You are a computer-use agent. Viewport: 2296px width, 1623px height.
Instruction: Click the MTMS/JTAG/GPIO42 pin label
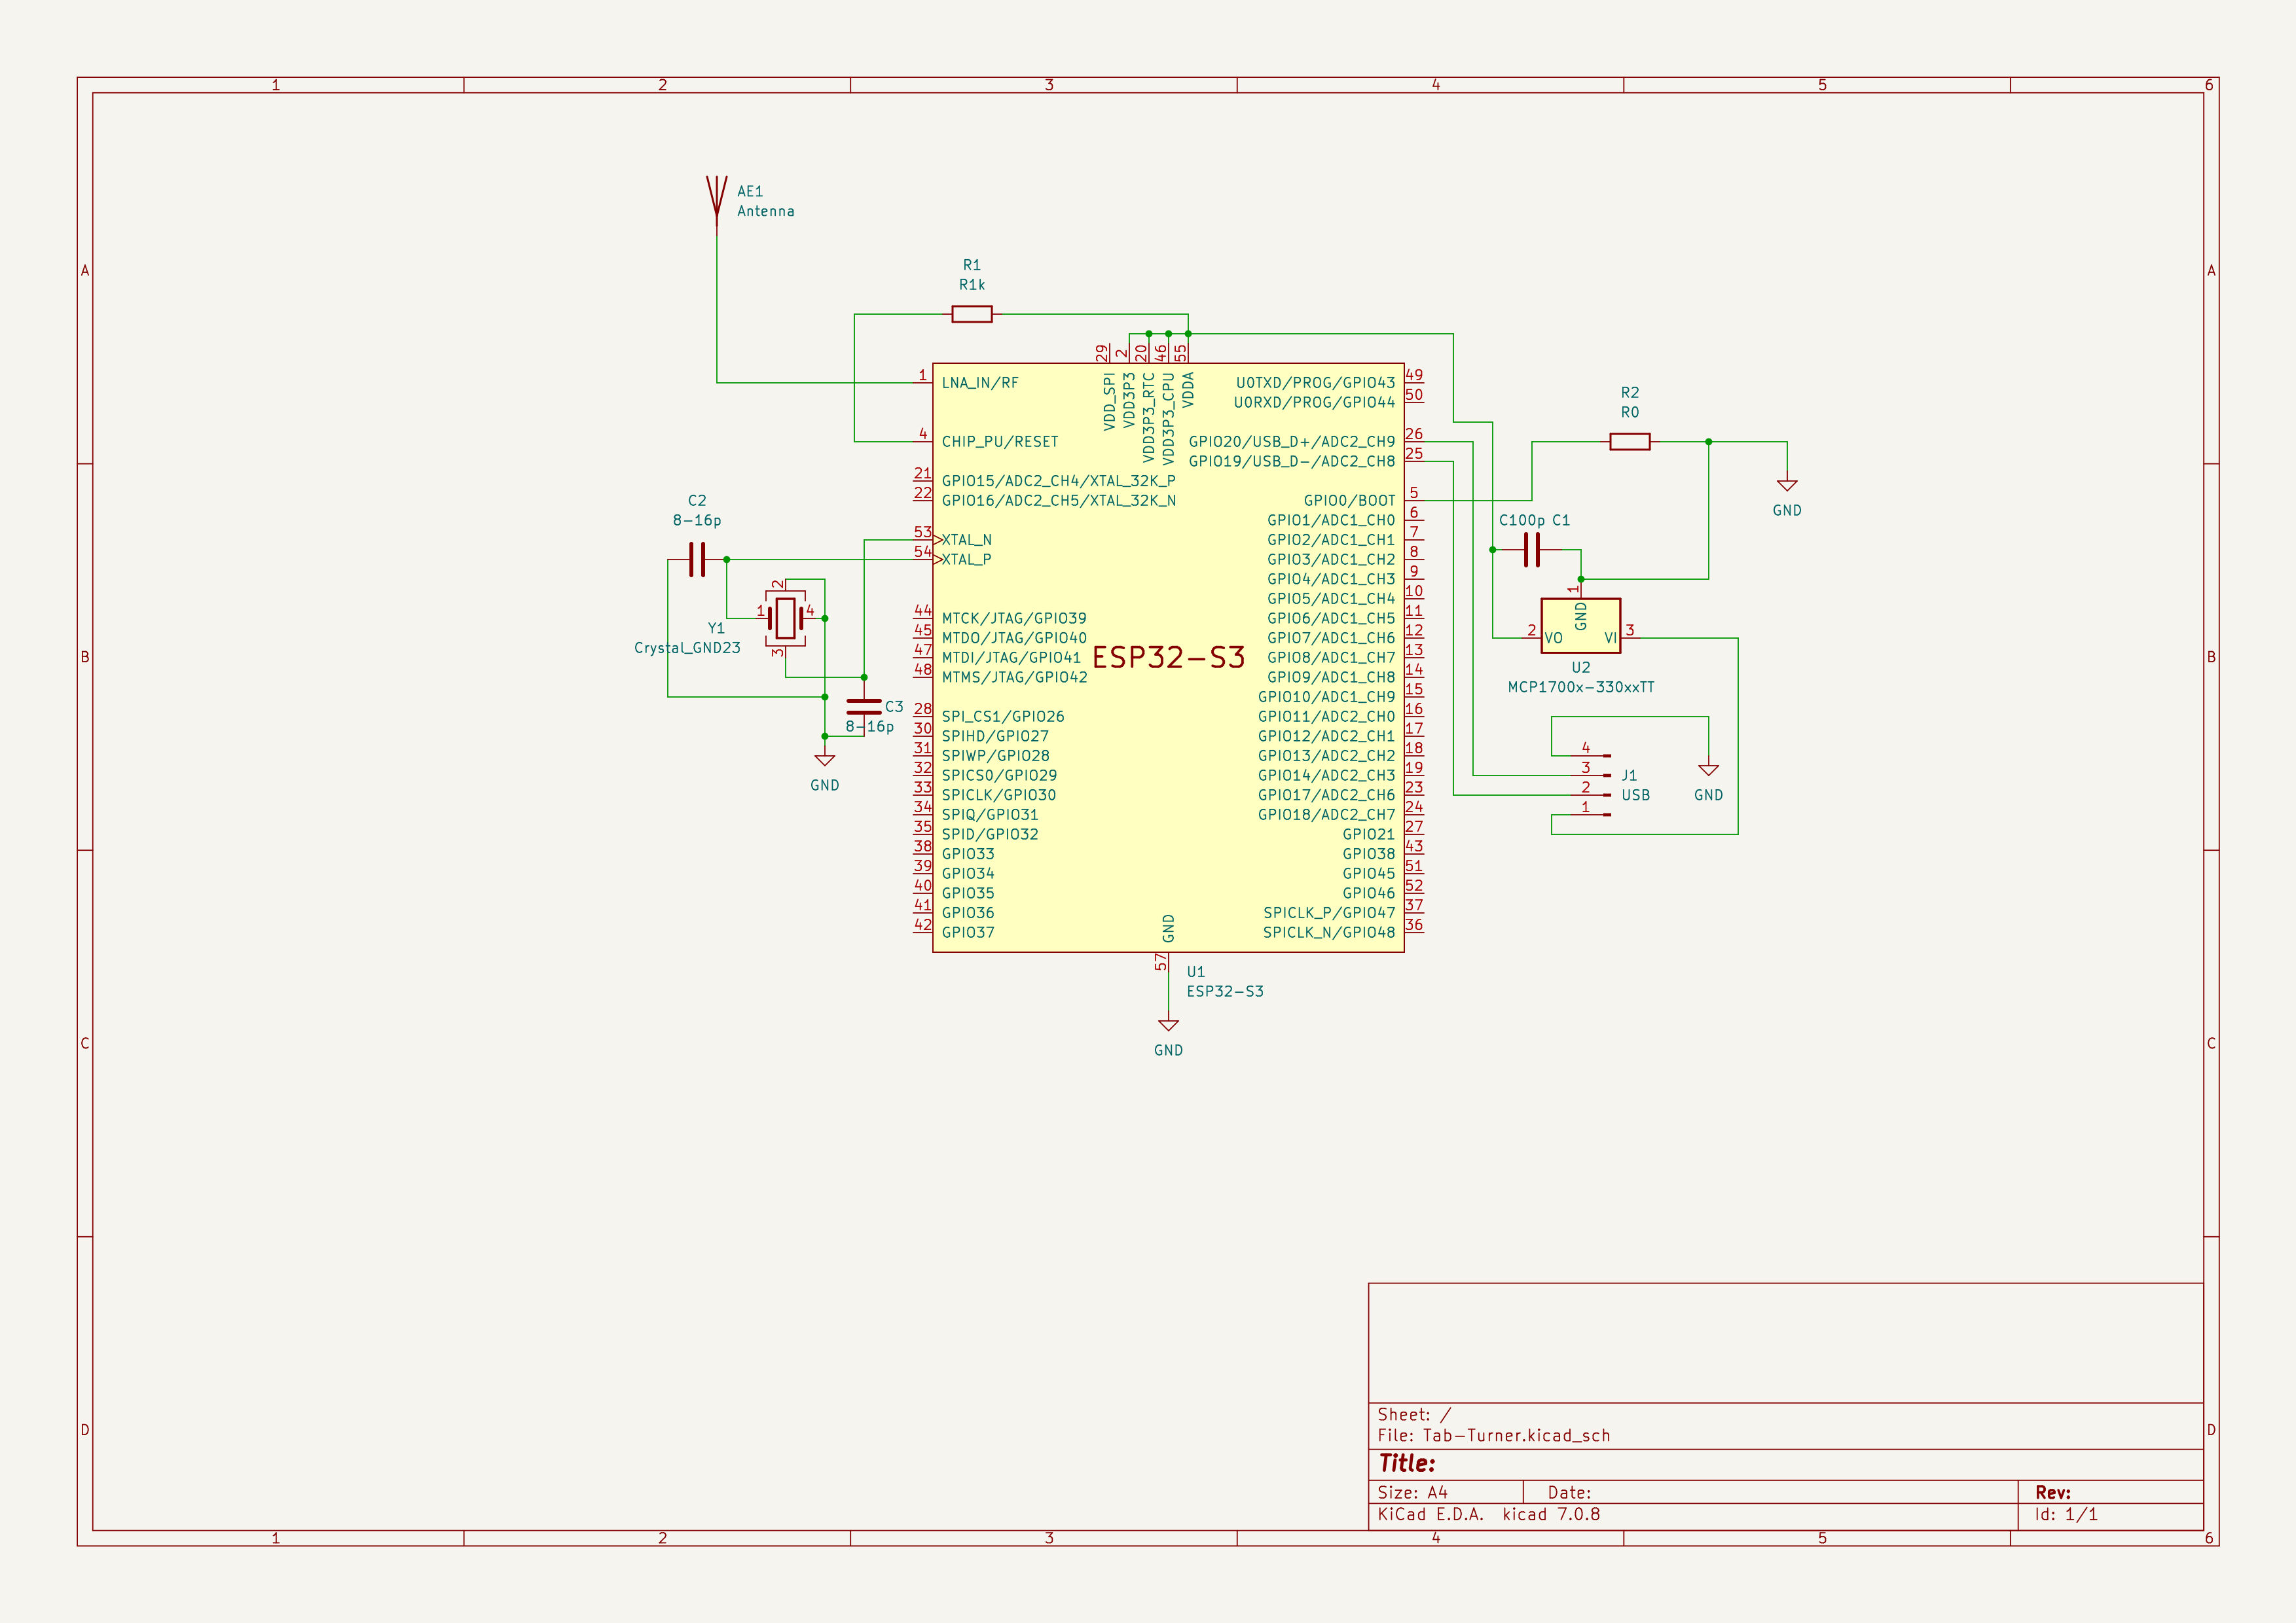1014,677
